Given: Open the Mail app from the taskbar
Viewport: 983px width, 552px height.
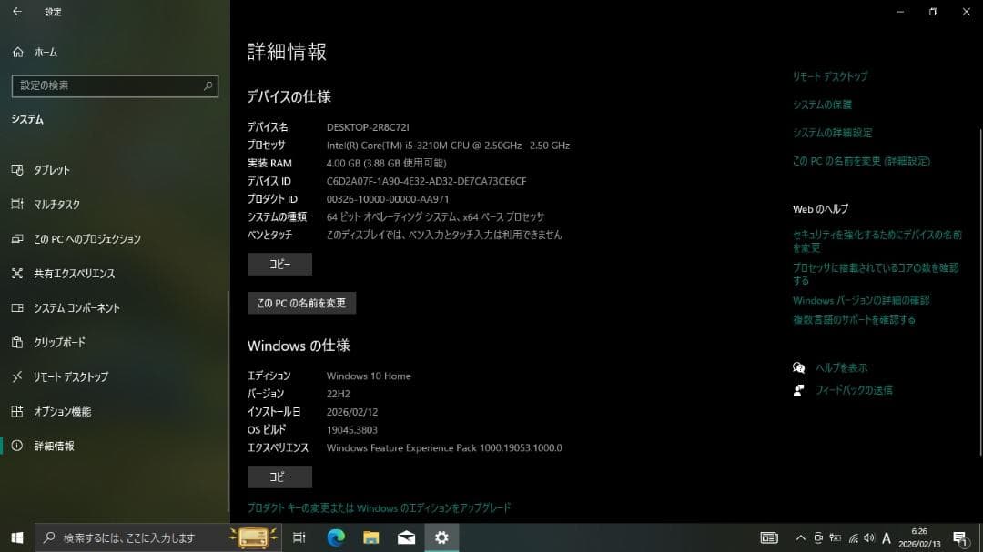Looking at the screenshot, I should coord(406,537).
